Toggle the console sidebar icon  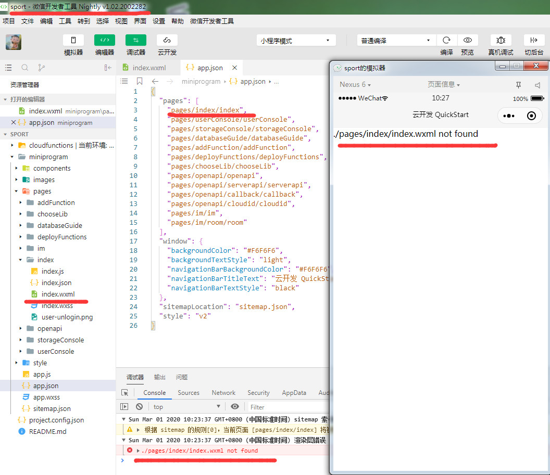click(124, 407)
